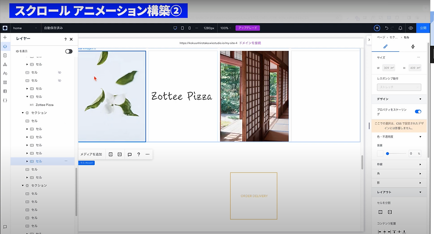Split cell horizontally in floating toolbar

click(x=111, y=154)
